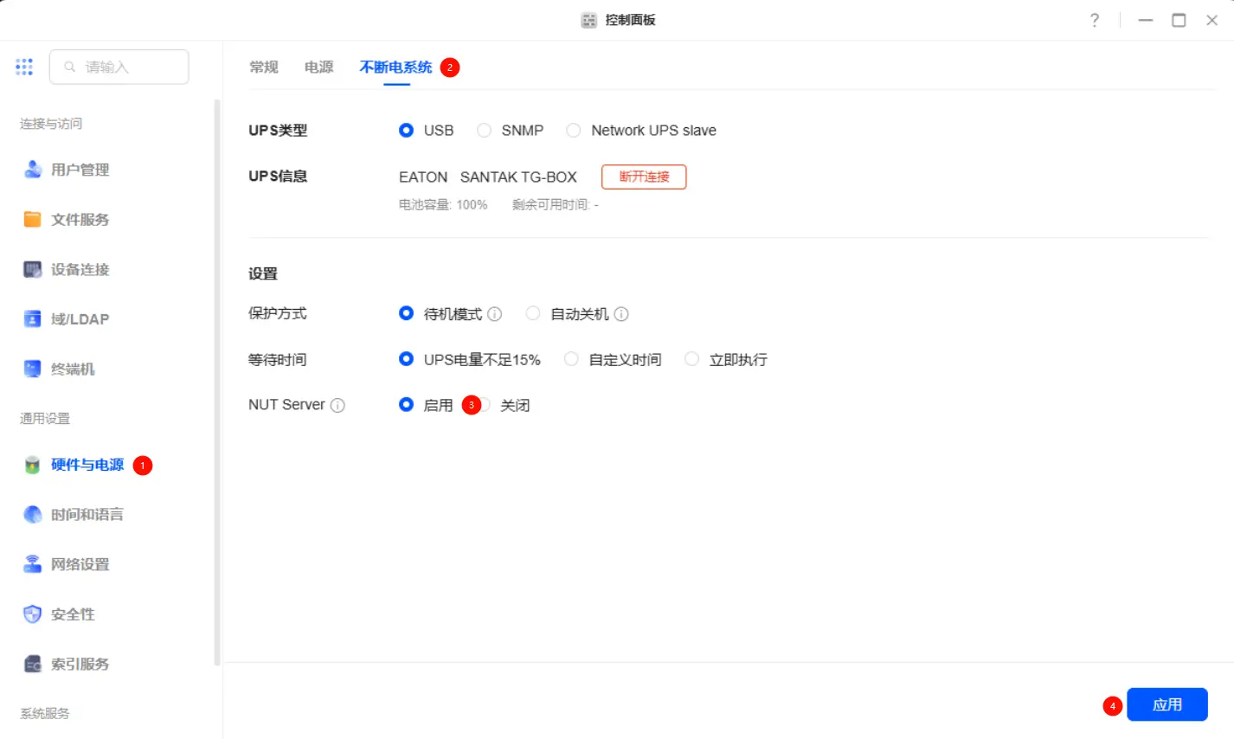Switch to the 常规 tab
Screen dimensions: 1234x739
click(x=264, y=67)
